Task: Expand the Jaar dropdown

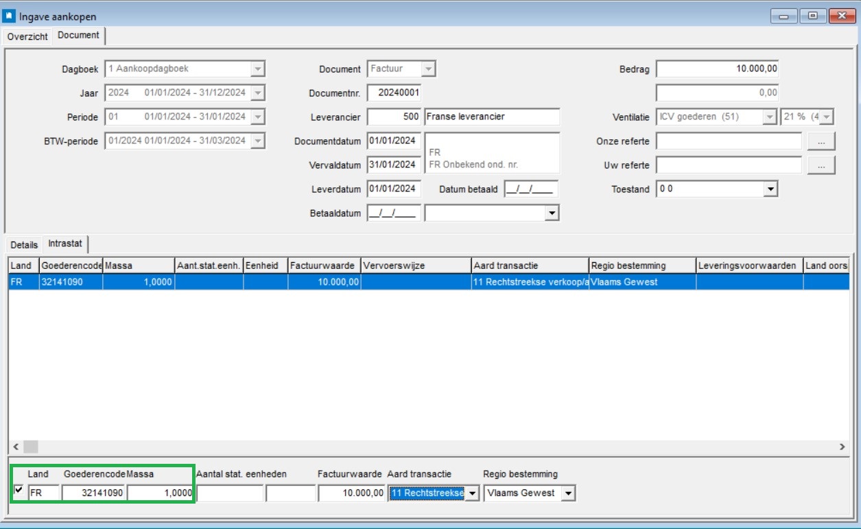Action: 258,93
